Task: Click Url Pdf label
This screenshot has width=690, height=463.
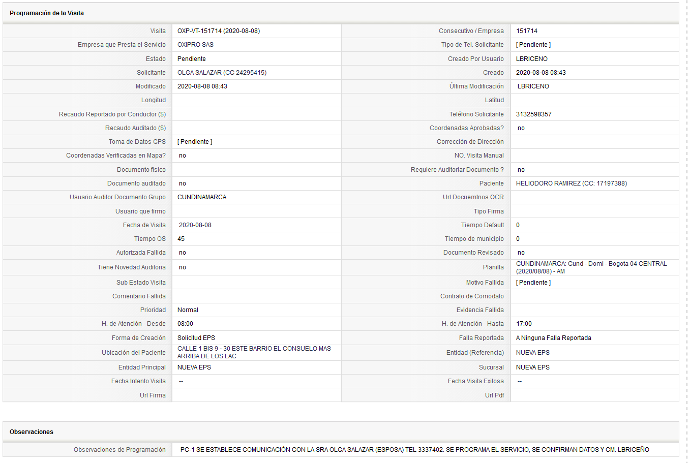Action: (x=494, y=395)
